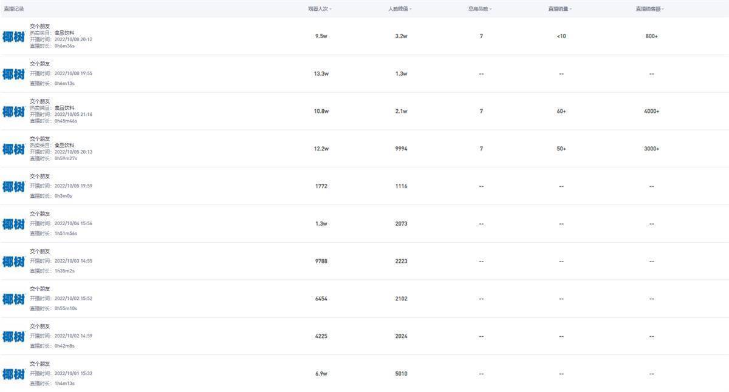Click 食品饮料 category in the first row
Viewport: 729px width, 392px height.
(x=64, y=33)
